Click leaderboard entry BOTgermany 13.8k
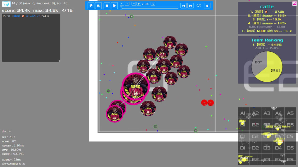This screenshot has width=298, height=167. (x=267, y=27)
